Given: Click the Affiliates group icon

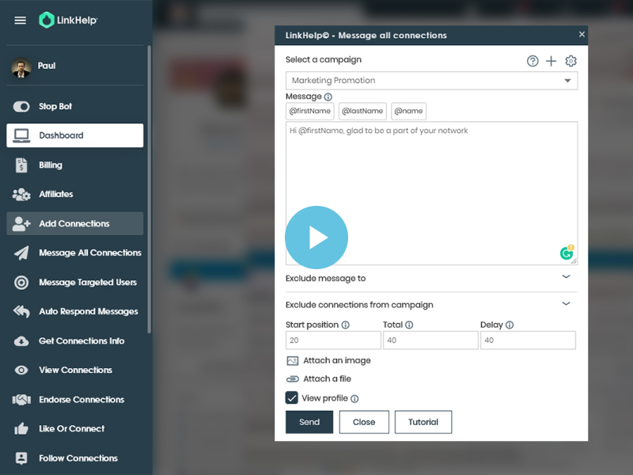Looking at the screenshot, I should point(21,195).
